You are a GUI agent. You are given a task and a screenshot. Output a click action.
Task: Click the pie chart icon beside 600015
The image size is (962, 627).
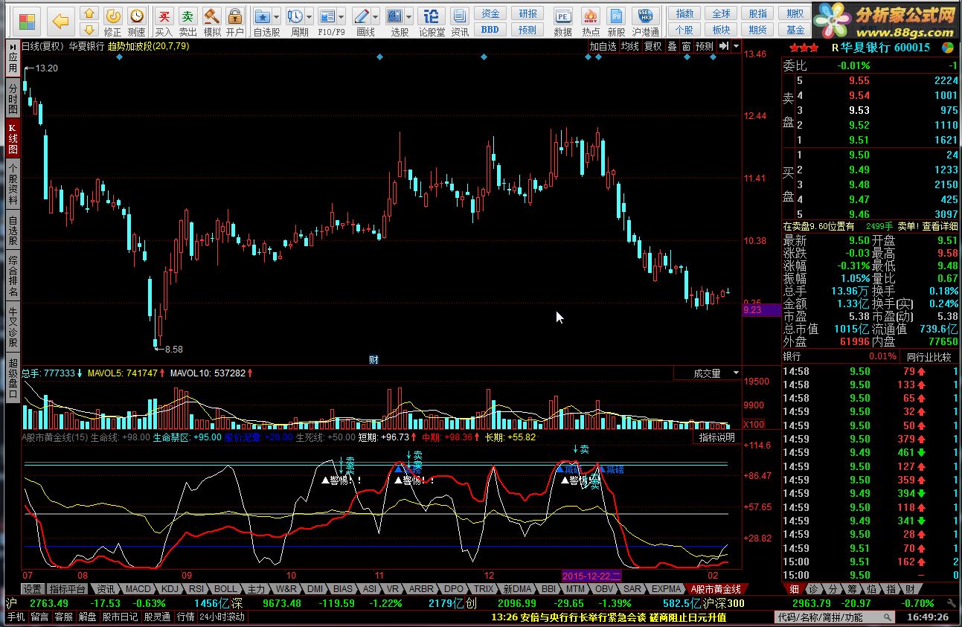pyautogui.click(x=947, y=48)
